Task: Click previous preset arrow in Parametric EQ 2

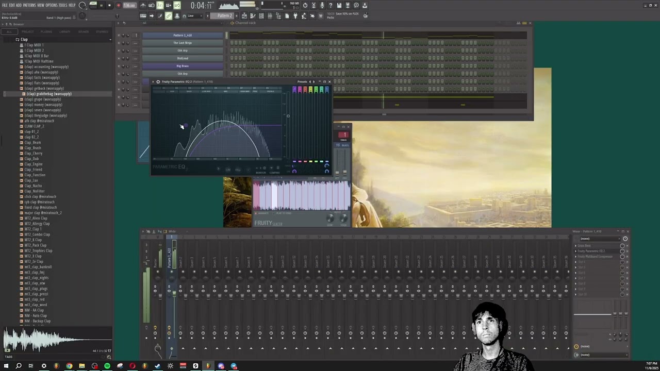Action: (x=310, y=81)
